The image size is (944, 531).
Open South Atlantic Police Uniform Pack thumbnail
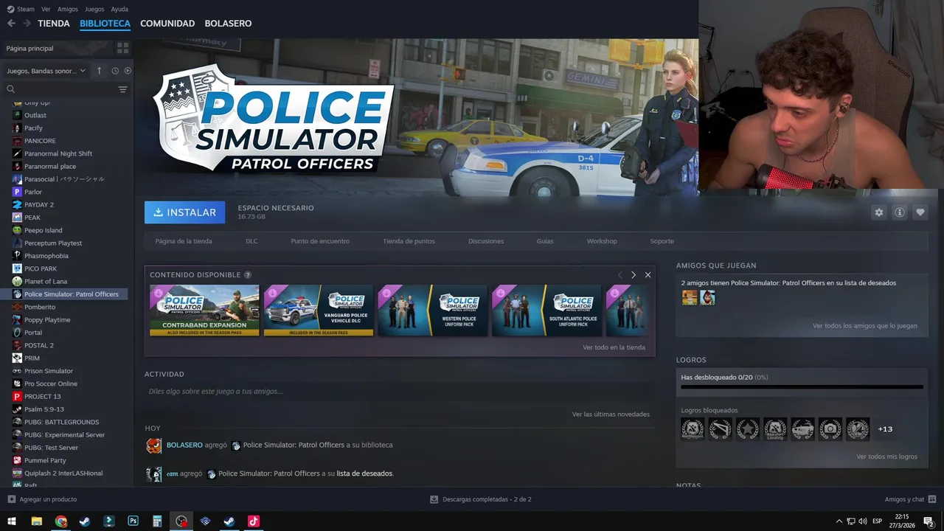[x=546, y=310]
